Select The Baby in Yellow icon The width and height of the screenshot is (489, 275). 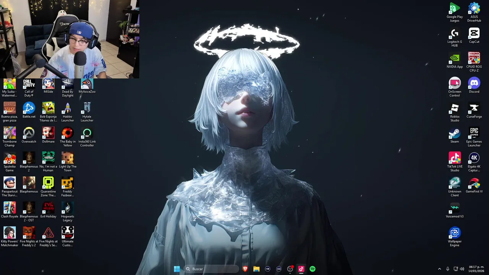(68, 137)
